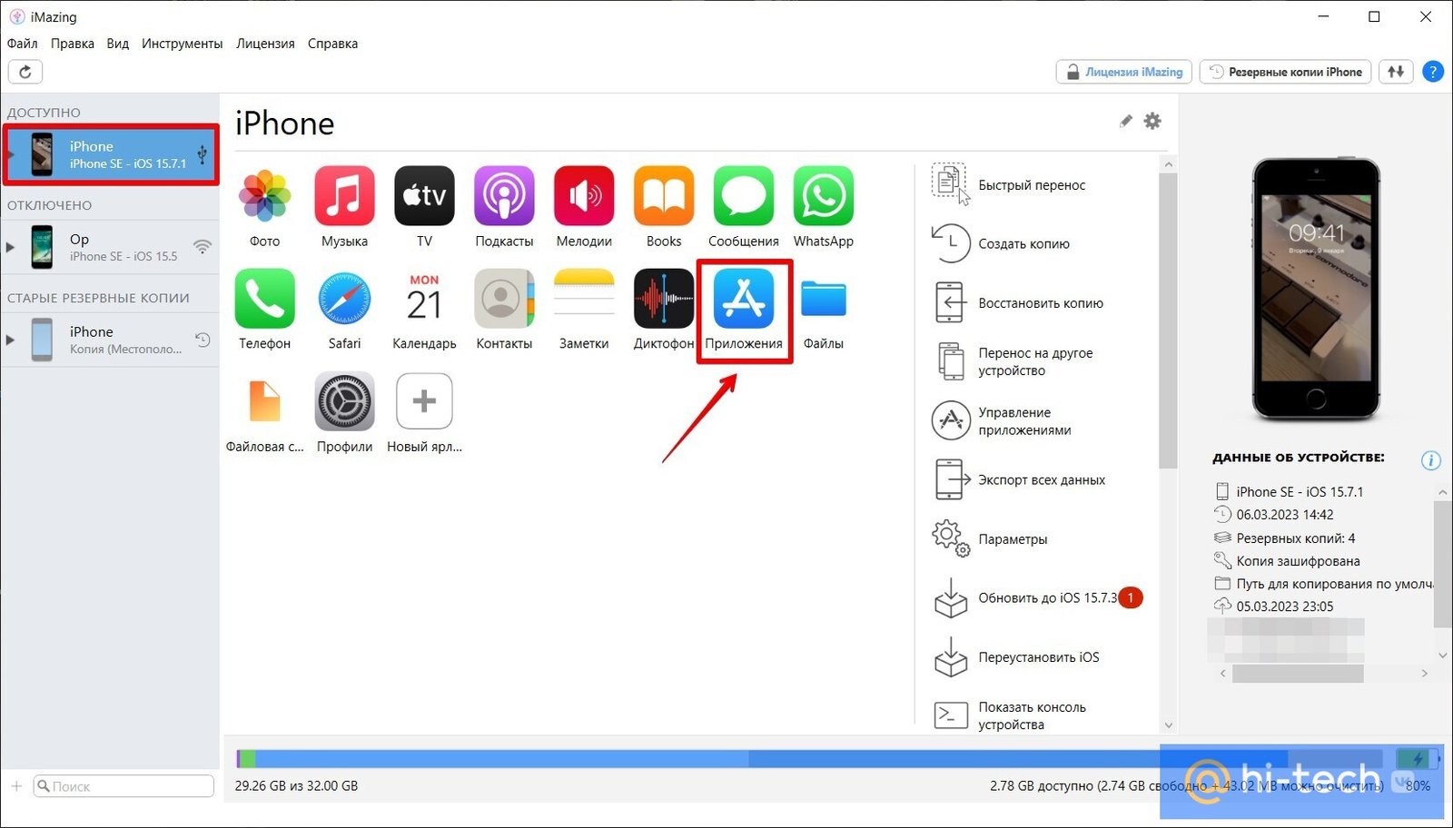Expand the iPhone SE iOS 15.7.1 device
This screenshot has height=828, width=1453.
click(10, 154)
